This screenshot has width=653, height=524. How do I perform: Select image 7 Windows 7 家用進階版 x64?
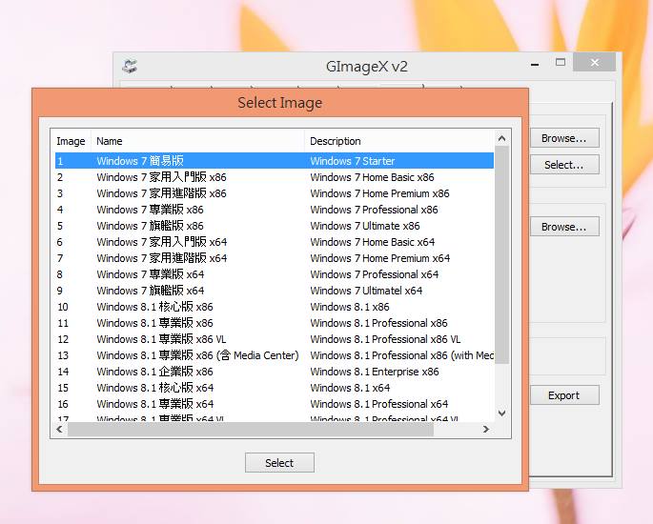(x=275, y=258)
